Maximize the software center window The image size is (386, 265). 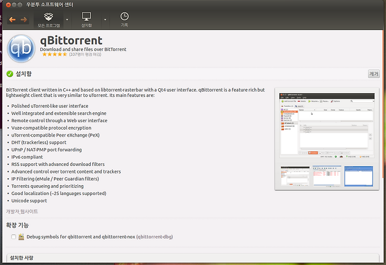pyautogui.click(x=20, y=5)
